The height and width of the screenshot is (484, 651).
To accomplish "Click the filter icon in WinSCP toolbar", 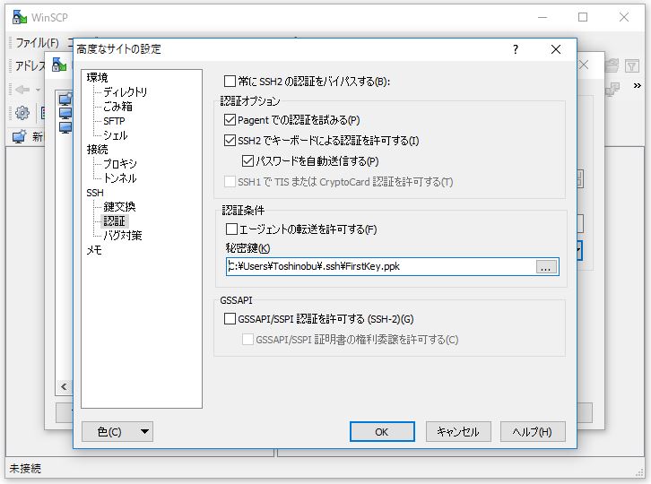I will pyautogui.click(x=631, y=65).
